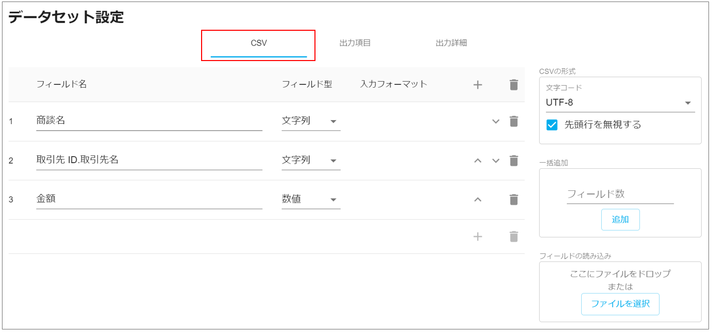Switch to the 出力項目 tab
Screen dimensions: 712x333
[355, 43]
